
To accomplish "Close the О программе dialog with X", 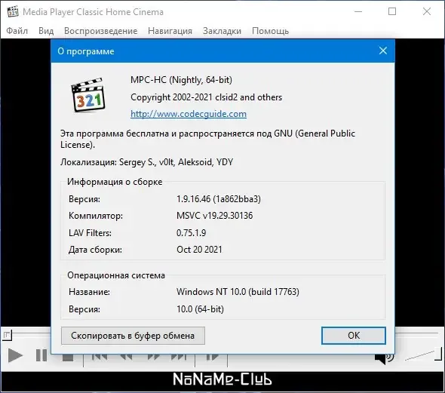I will (x=383, y=51).
